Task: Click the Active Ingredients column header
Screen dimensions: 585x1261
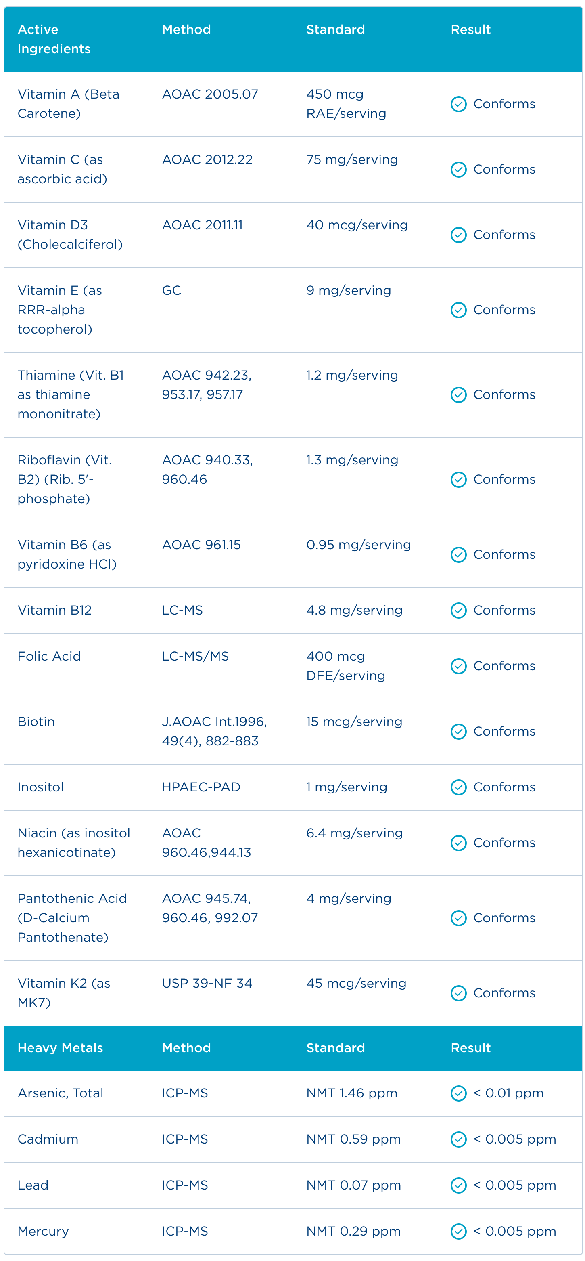Action: [54, 39]
